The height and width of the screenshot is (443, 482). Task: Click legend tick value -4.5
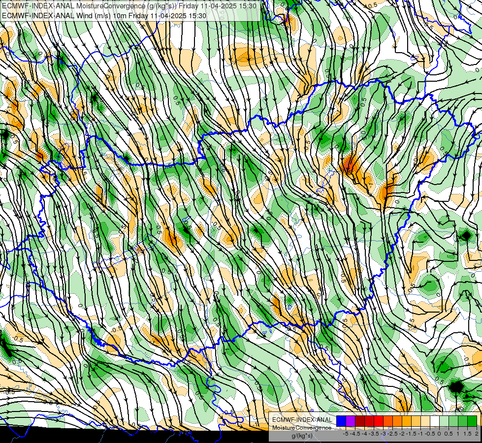[355, 434]
